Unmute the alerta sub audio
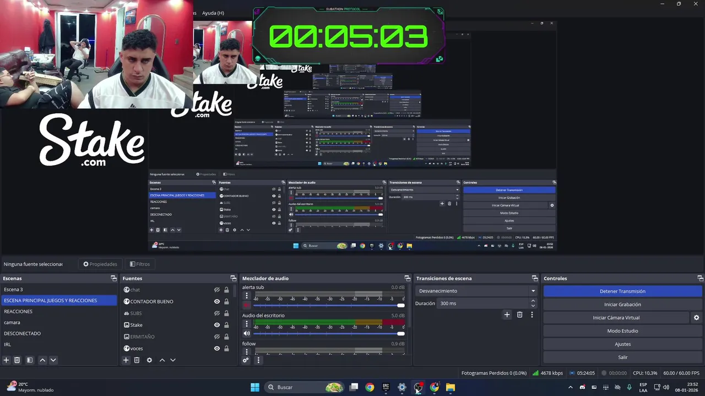Image resolution: width=705 pixels, height=396 pixels. click(x=247, y=305)
